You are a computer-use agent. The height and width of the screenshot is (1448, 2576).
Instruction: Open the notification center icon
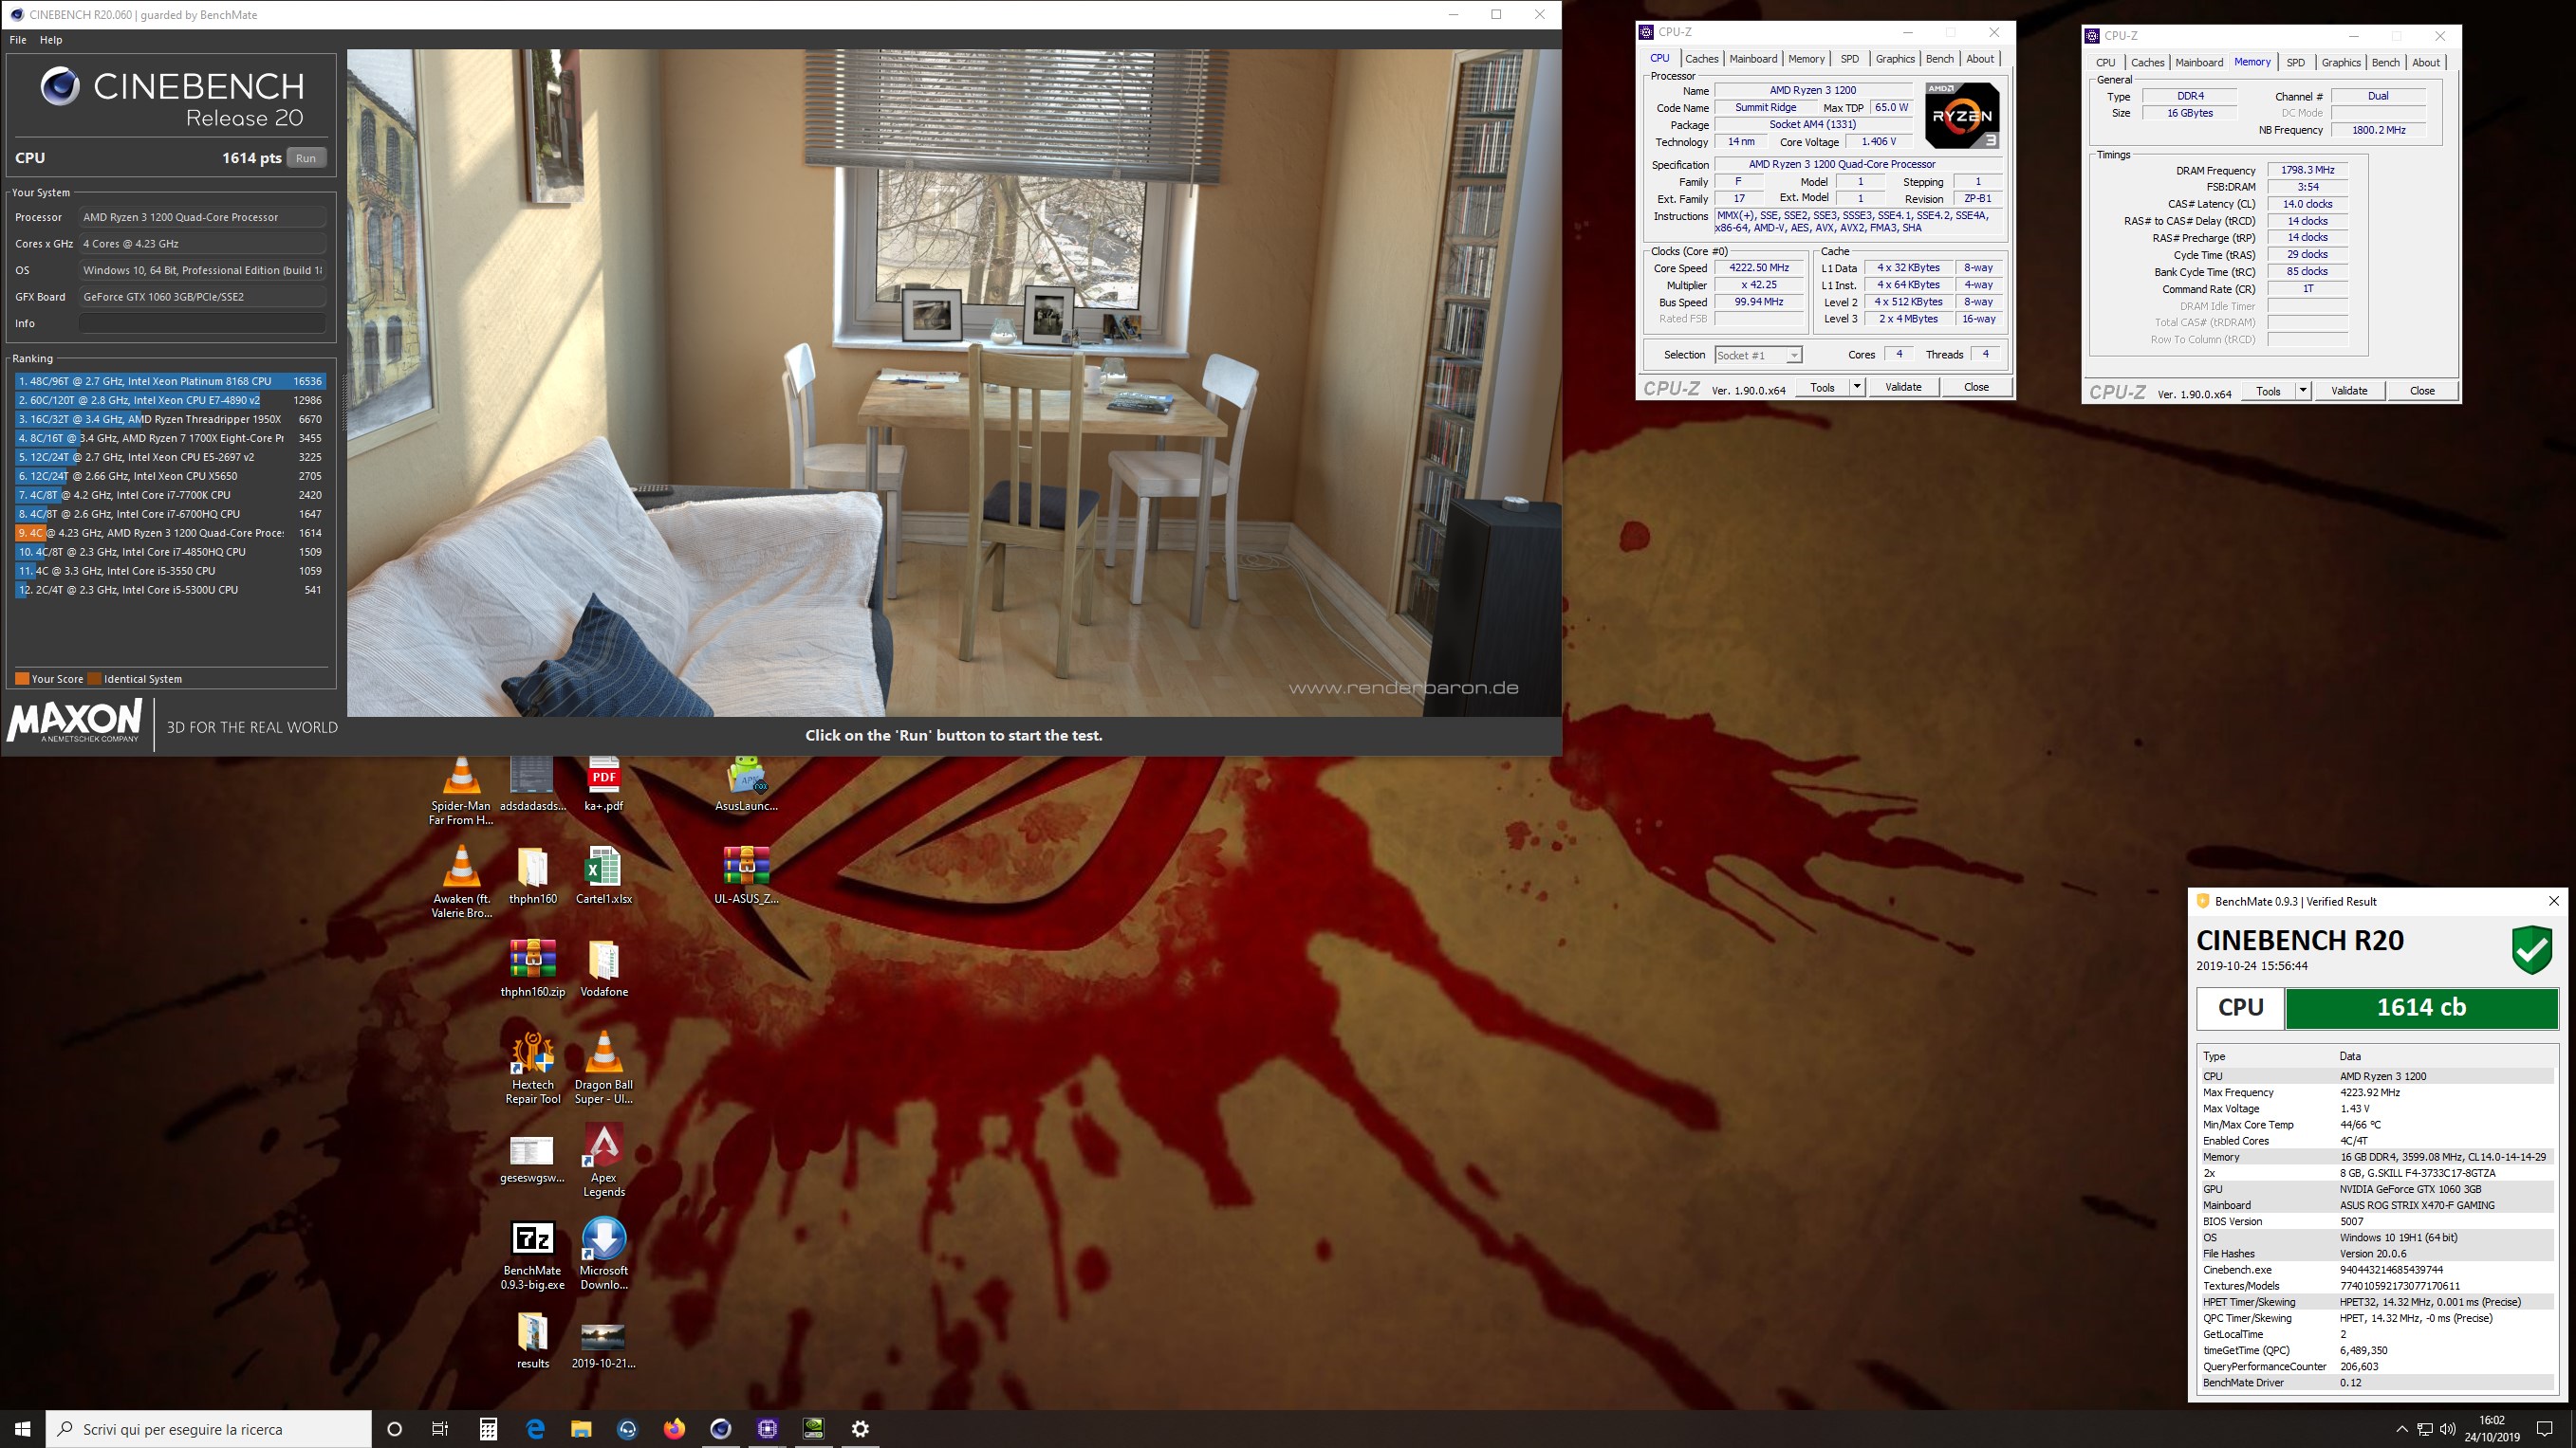pos(2545,1429)
